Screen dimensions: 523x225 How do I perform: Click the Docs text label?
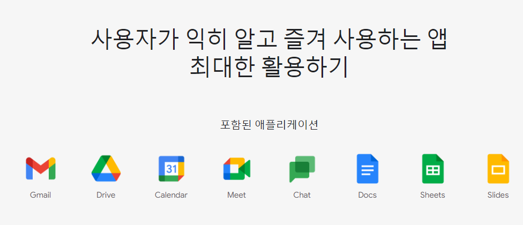click(x=367, y=195)
